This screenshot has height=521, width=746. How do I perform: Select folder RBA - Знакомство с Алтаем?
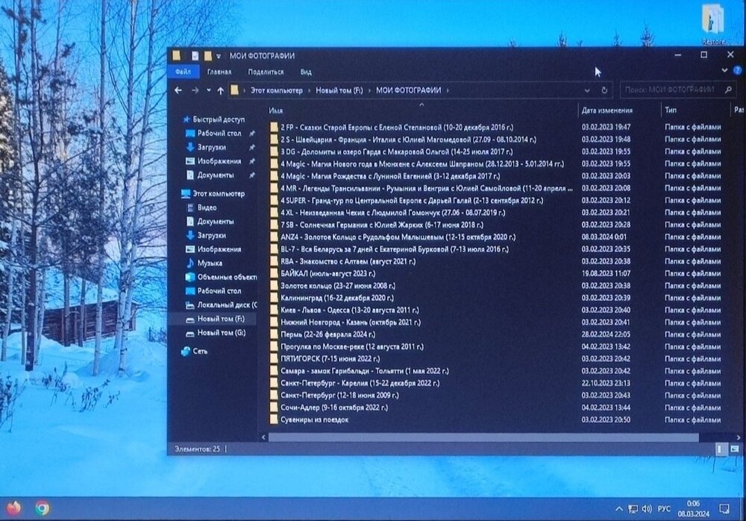(348, 261)
